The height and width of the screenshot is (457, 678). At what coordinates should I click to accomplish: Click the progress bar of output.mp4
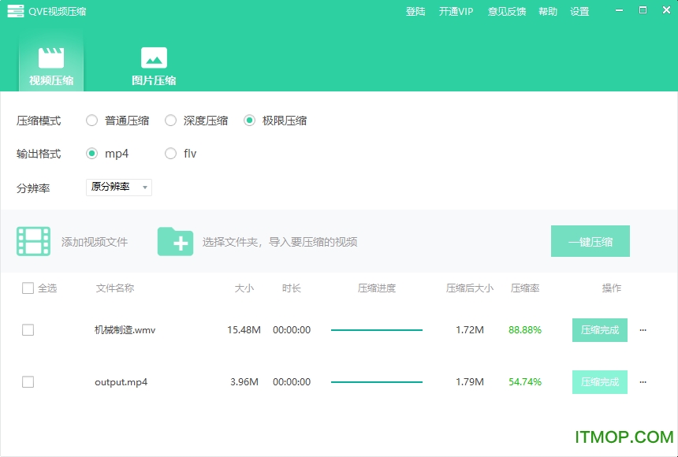coord(377,382)
